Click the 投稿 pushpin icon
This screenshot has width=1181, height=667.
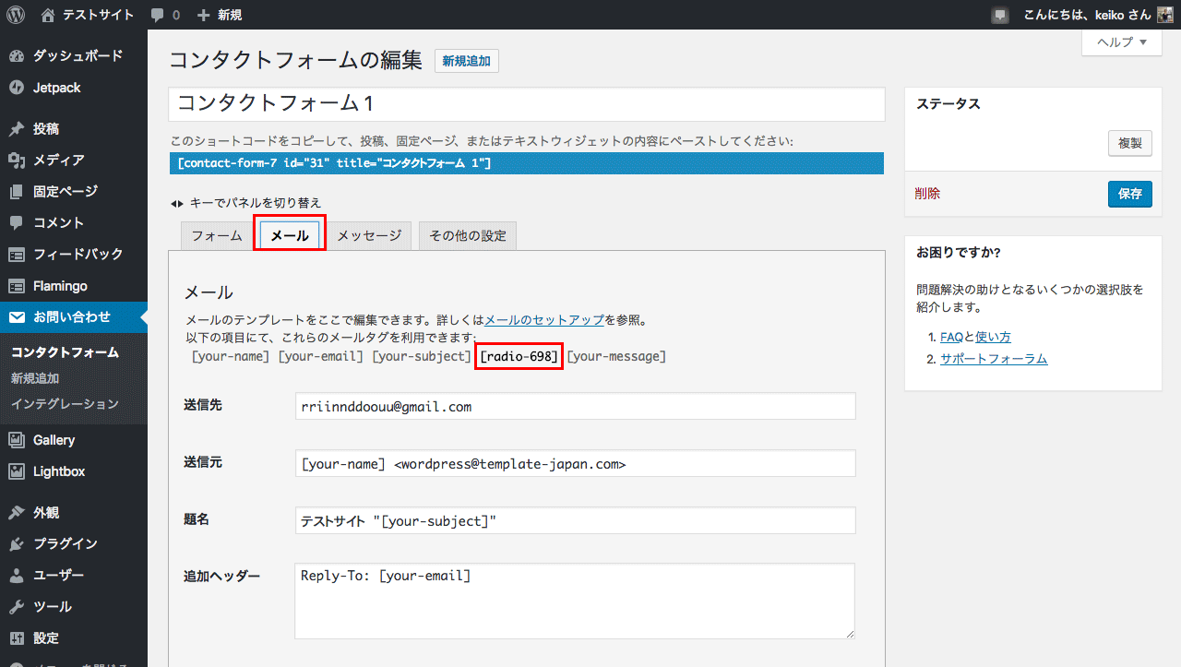click(17, 129)
